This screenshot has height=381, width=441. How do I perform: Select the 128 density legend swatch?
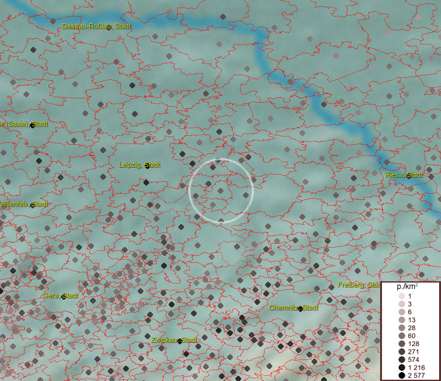[x=402, y=344]
